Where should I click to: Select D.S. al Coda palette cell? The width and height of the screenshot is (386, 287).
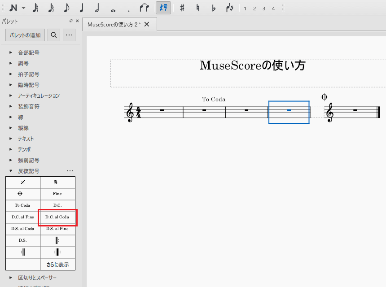(x=23, y=229)
